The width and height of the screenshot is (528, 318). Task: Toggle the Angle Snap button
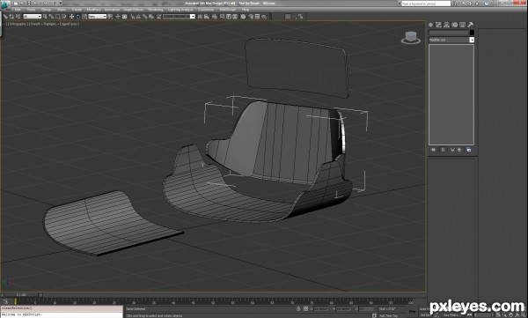click(x=138, y=16)
